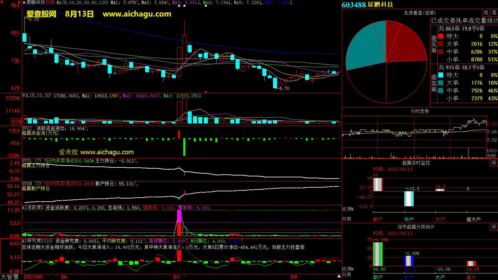
Task: Click the 大智慧 logo at bottom-left
Action: point(10,277)
